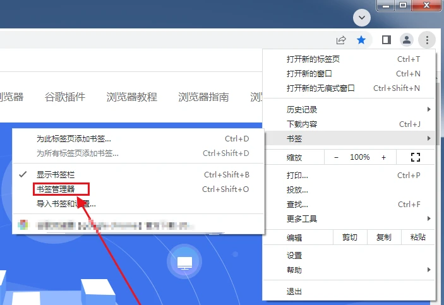Maximize the browser window

click(403, 6)
